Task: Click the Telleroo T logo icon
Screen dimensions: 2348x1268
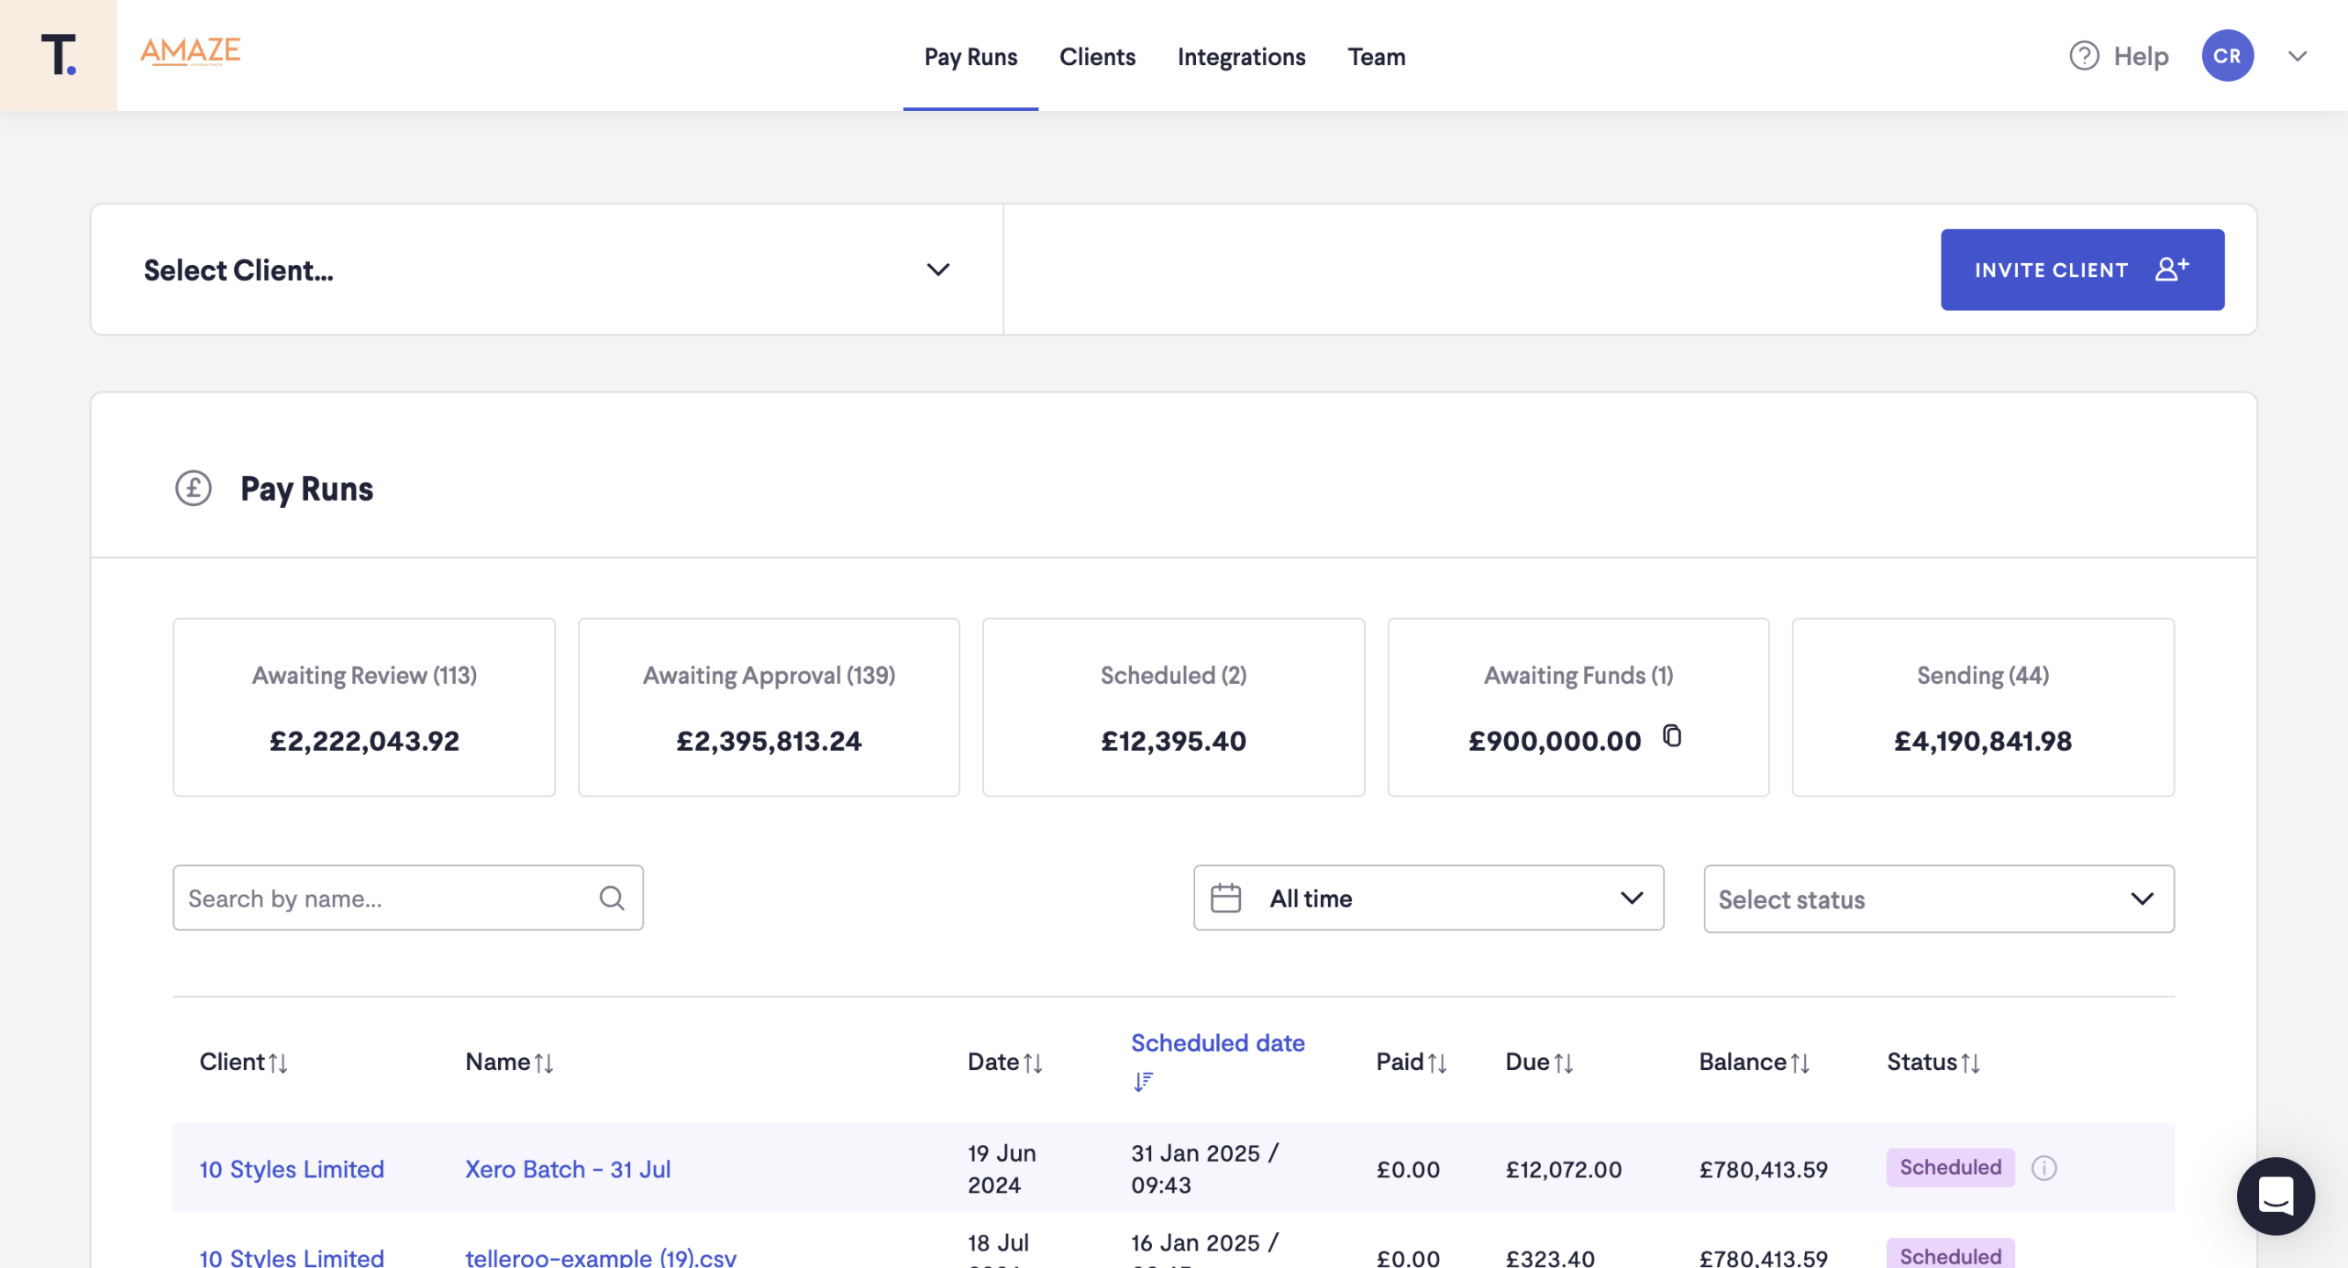Action: (58, 55)
